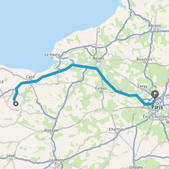Select the Évreux city dot
Screen dimensions: 169x169
(101, 91)
